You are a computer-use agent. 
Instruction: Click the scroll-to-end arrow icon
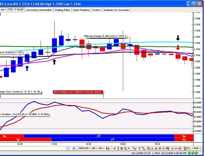click(114, 148)
